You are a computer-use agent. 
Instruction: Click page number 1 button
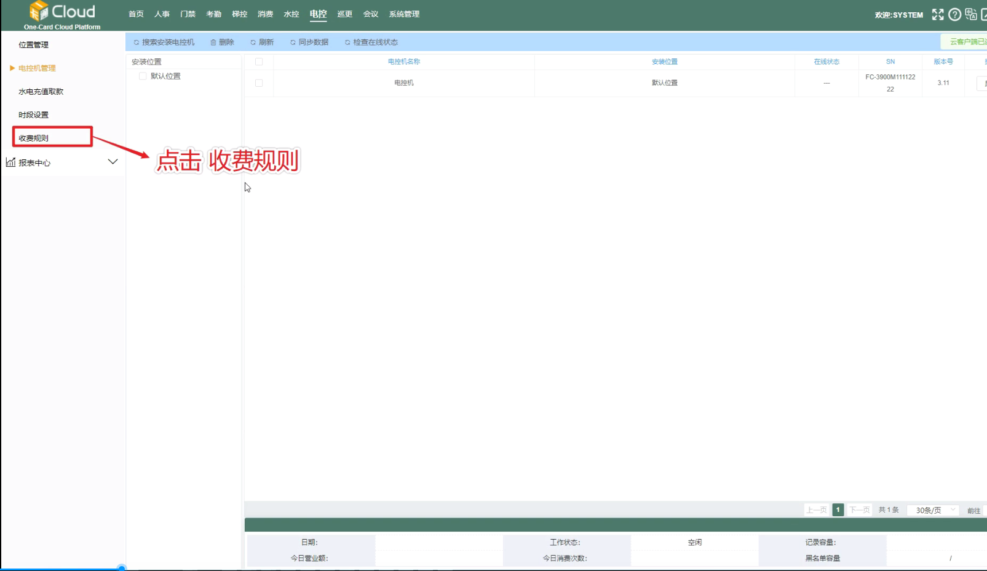[838, 510]
